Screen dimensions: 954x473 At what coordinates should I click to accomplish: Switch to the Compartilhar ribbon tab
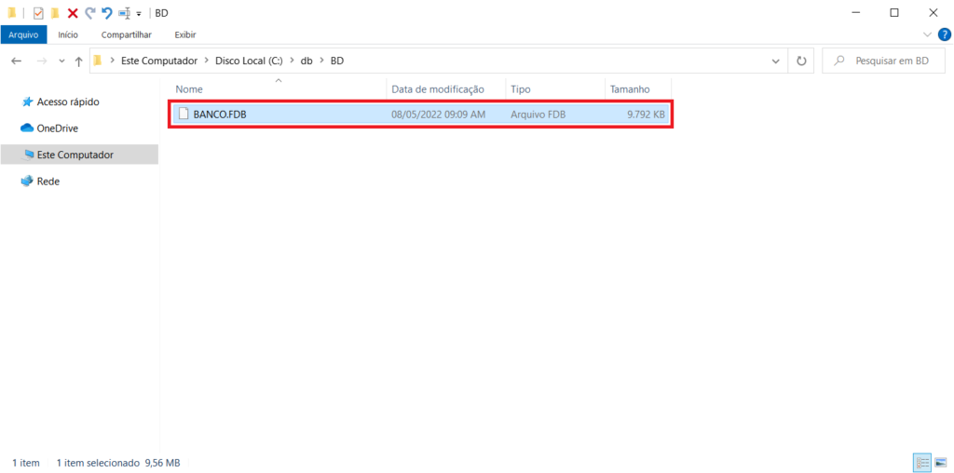pos(127,34)
